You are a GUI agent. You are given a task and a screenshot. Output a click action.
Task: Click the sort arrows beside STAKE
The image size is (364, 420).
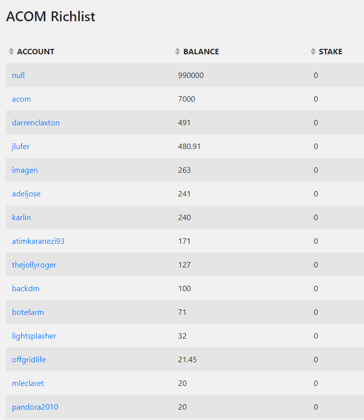(313, 51)
